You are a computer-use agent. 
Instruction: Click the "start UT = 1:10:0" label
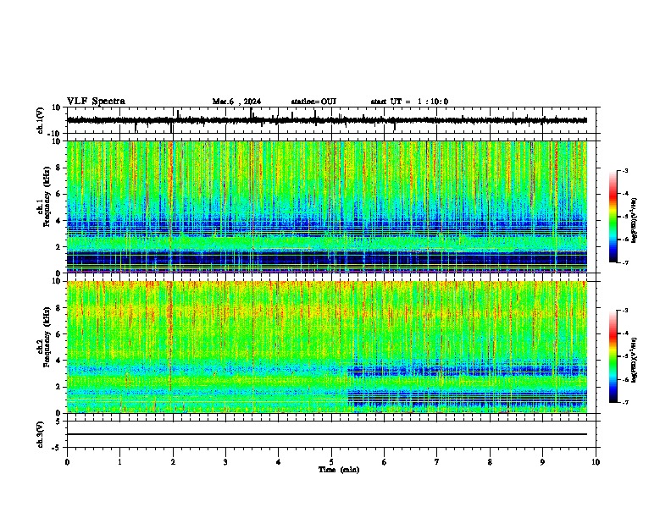coord(409,102)
